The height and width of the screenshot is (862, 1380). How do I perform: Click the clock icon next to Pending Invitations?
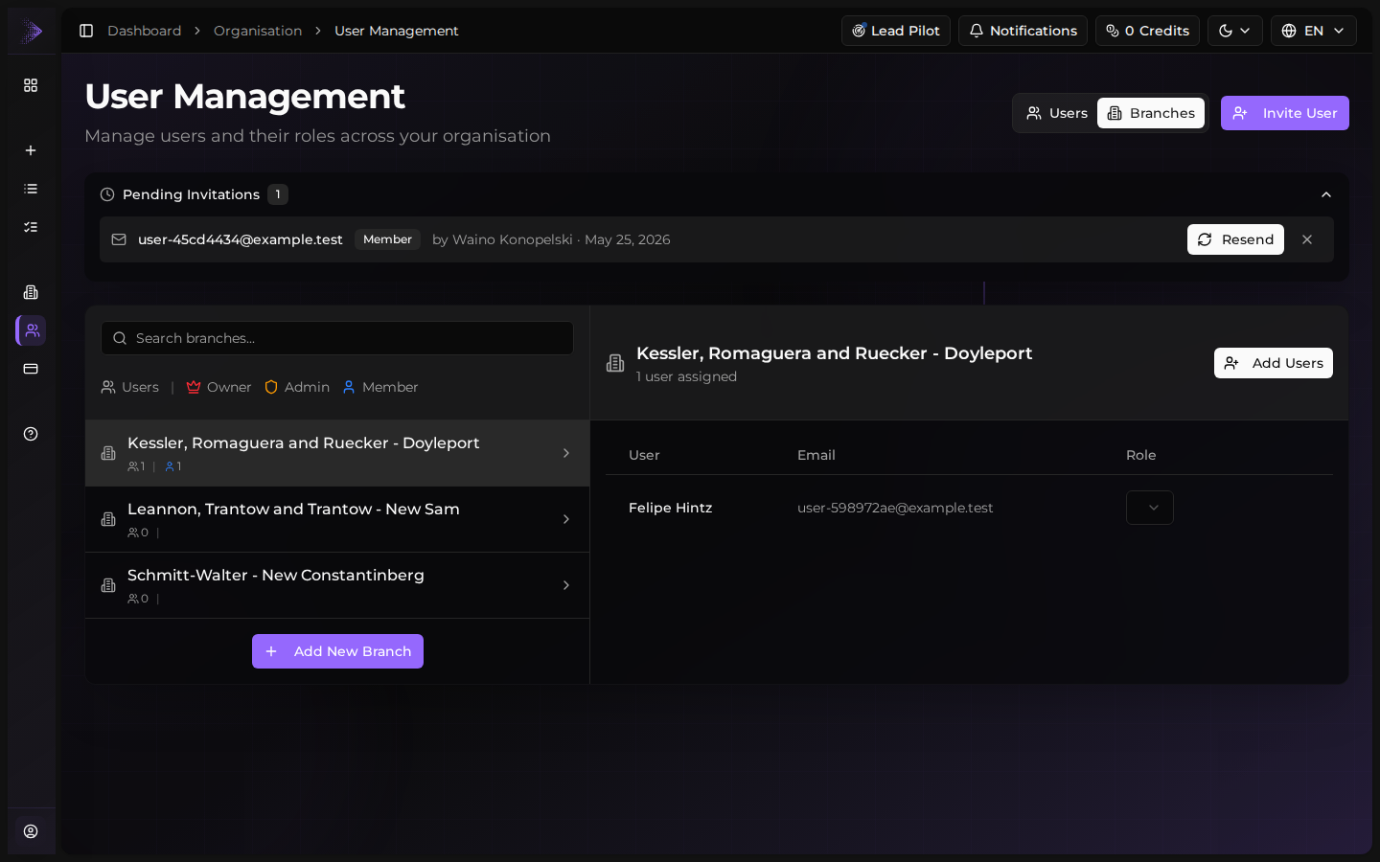click(107, 194)
